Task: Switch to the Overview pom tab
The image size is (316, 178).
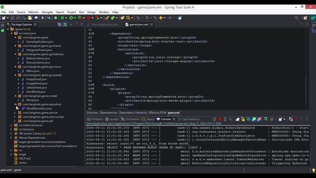Action: click(x=92, y=113)
